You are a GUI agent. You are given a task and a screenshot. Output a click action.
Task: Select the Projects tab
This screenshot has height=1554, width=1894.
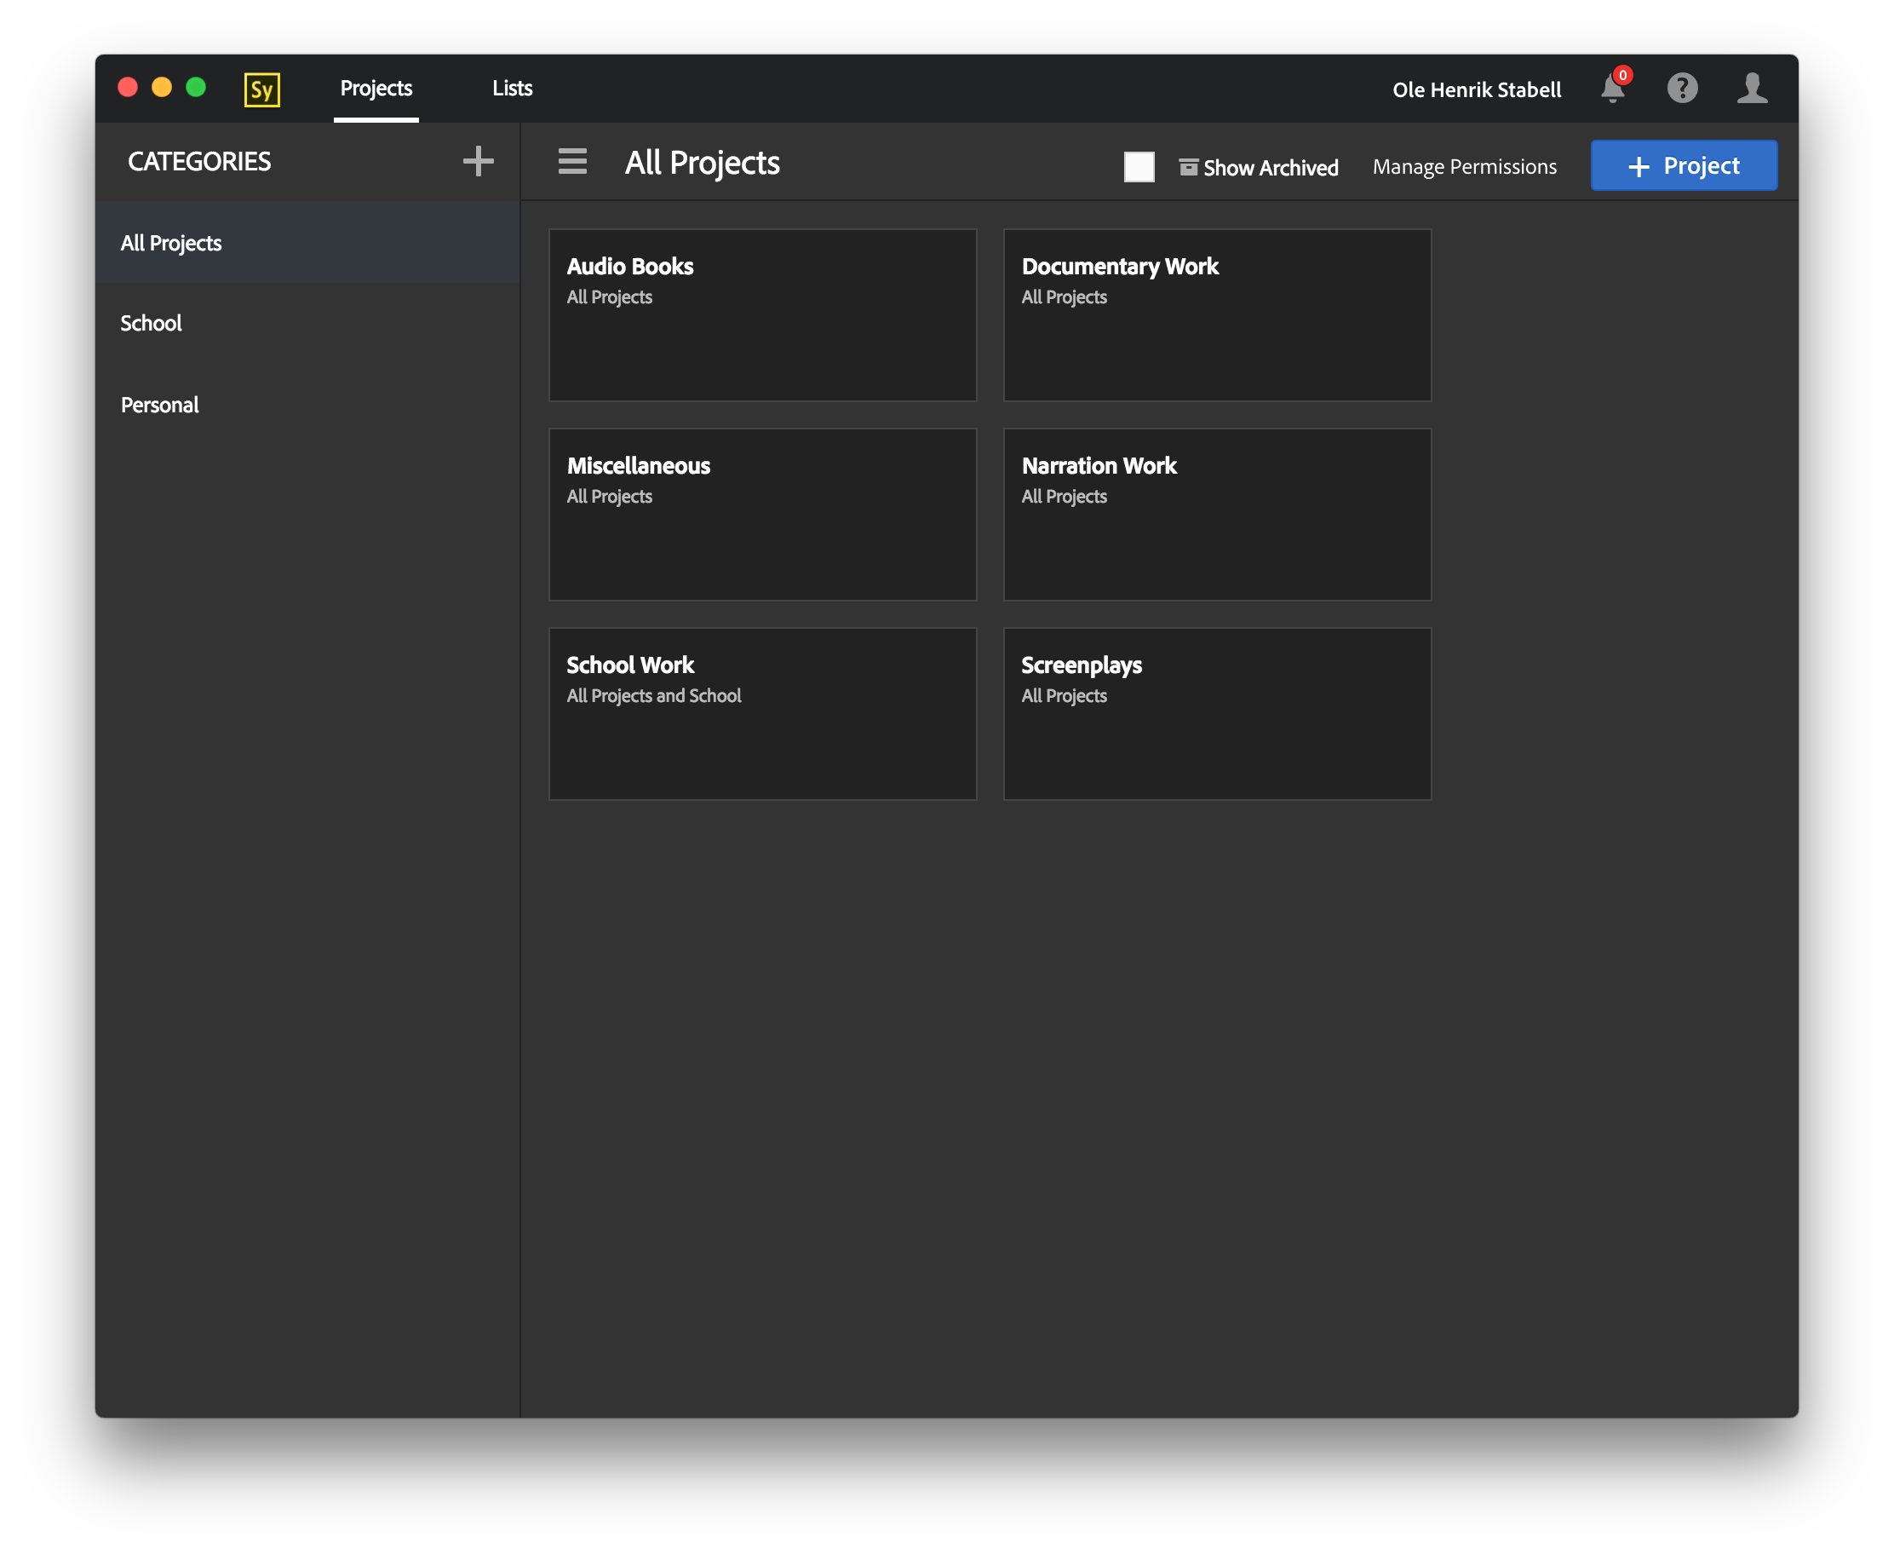(x=376, y=88)
